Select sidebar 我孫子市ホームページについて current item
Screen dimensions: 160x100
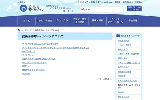click(x=129, y=86)
